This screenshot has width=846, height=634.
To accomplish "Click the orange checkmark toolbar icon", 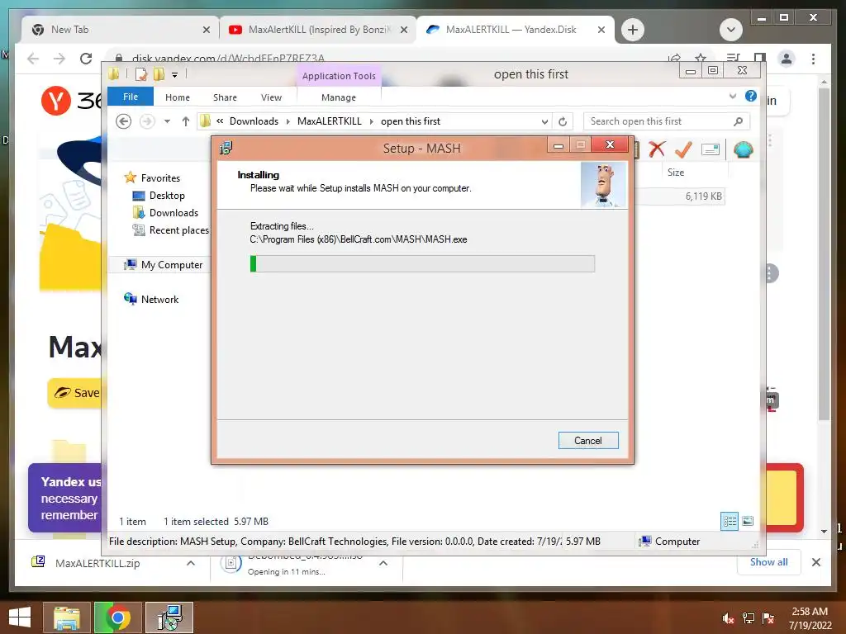I will (x=683, y=149).
